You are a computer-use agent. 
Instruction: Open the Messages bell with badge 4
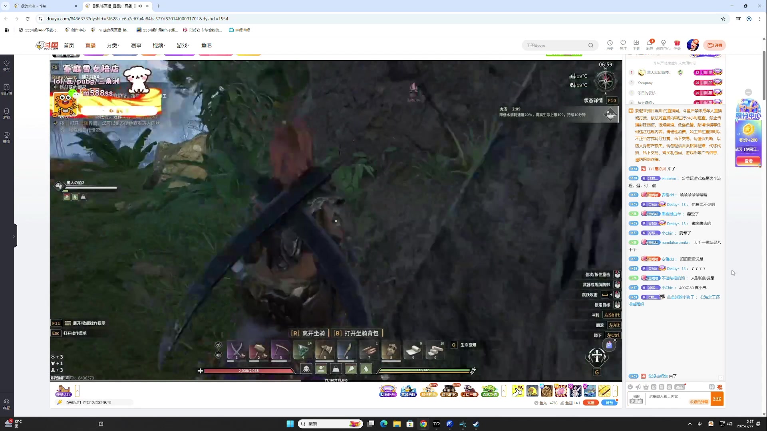tap(650, 45)
